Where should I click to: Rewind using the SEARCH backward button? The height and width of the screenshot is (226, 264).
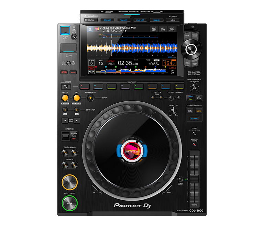65,165
